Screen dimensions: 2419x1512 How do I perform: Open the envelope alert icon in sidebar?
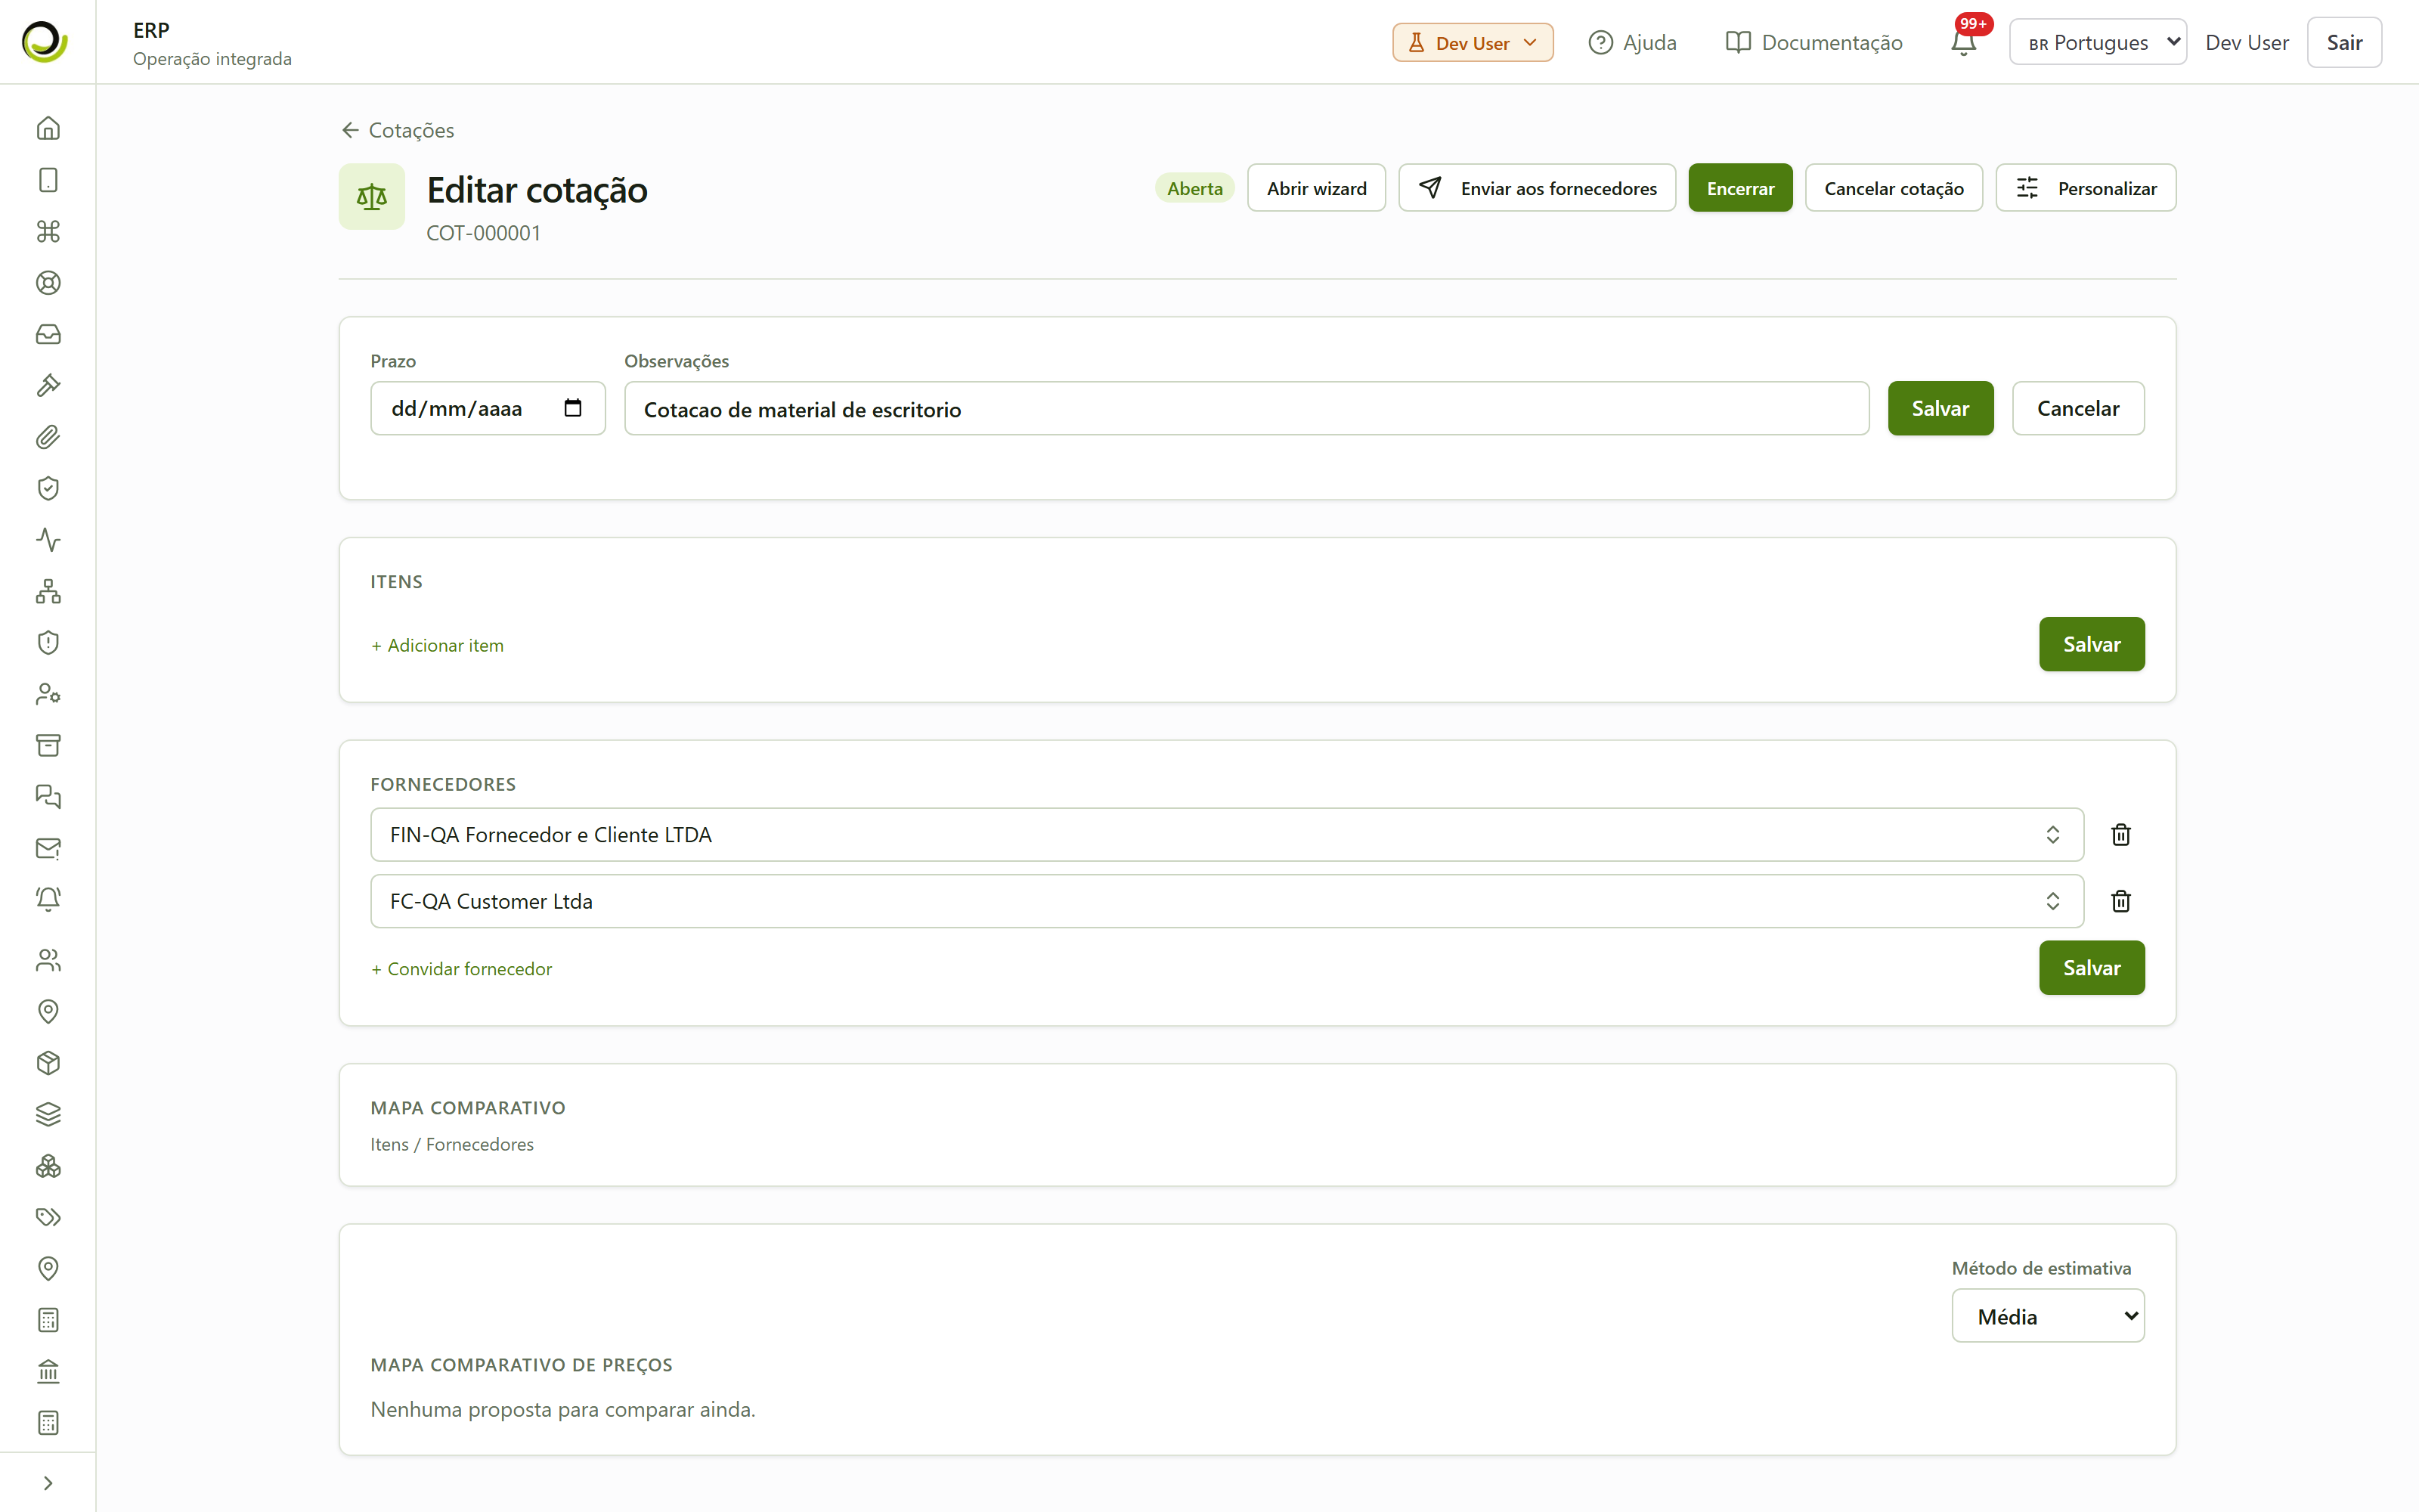tap(48, 848)
